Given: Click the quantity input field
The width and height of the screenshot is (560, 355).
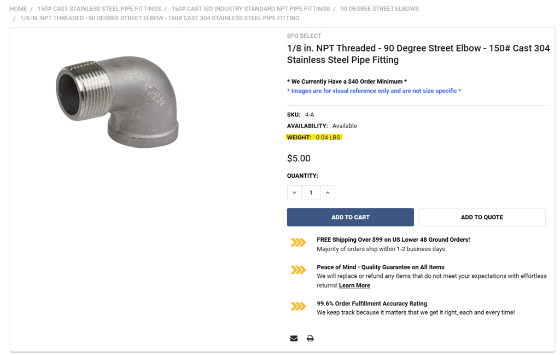Looking at the screenshot, I should click(x=311, y=193).
